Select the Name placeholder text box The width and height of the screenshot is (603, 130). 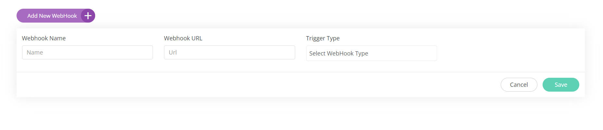click(x=87, y=53)
